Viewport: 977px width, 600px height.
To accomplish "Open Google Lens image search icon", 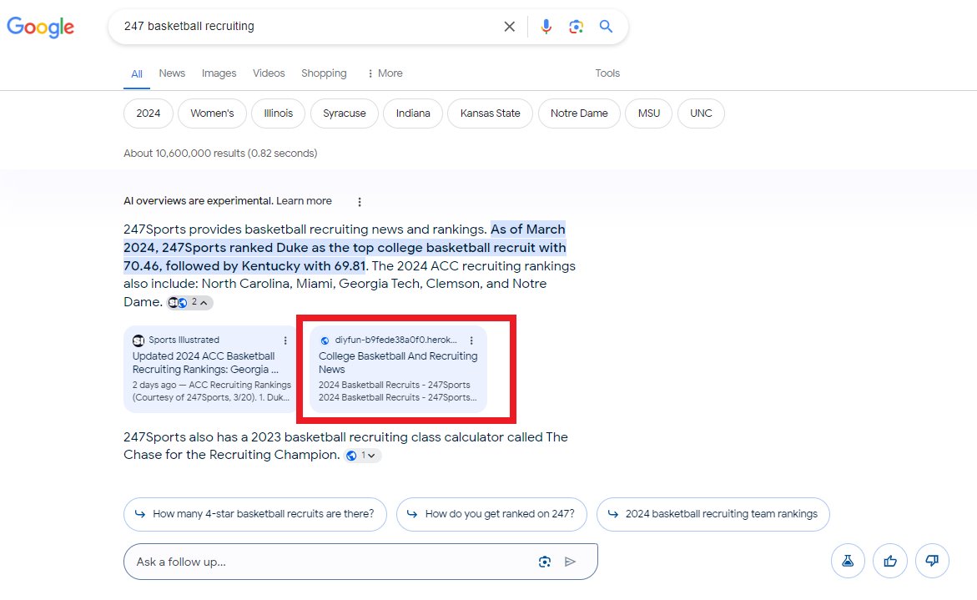I will click(x=576, y=26).
